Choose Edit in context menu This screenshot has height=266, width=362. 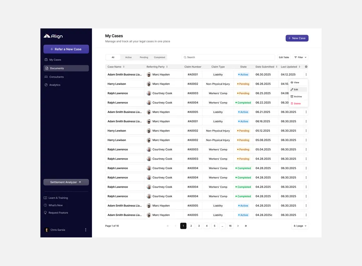(298, 89)
